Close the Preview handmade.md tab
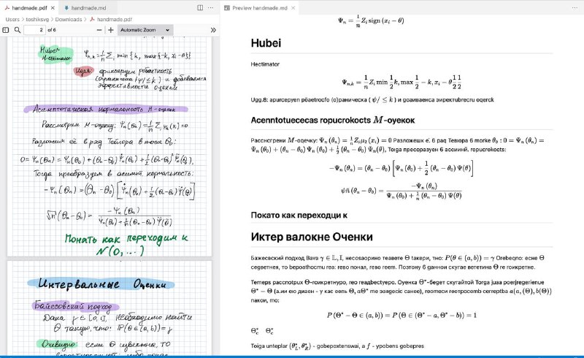Screen dimensions: 584x358 click(293, 8)
